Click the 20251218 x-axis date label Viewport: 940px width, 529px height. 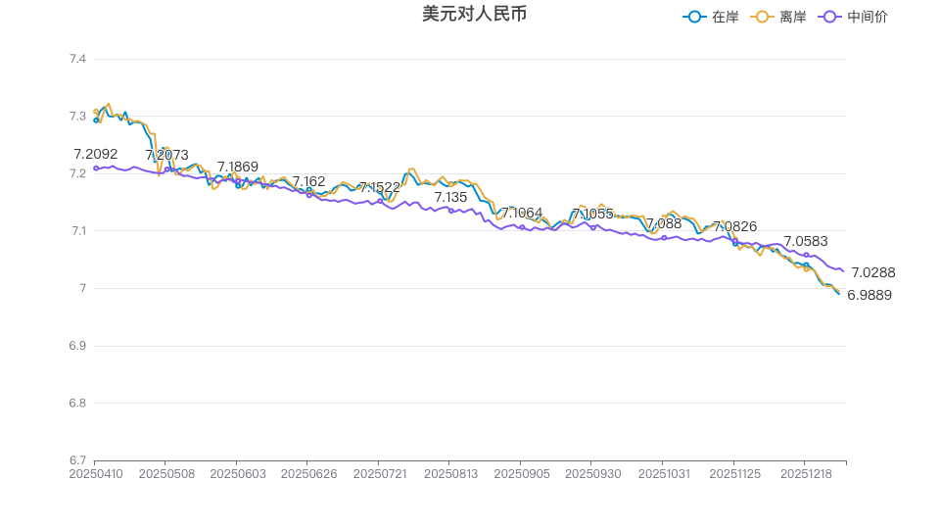[x=805, y=473]
